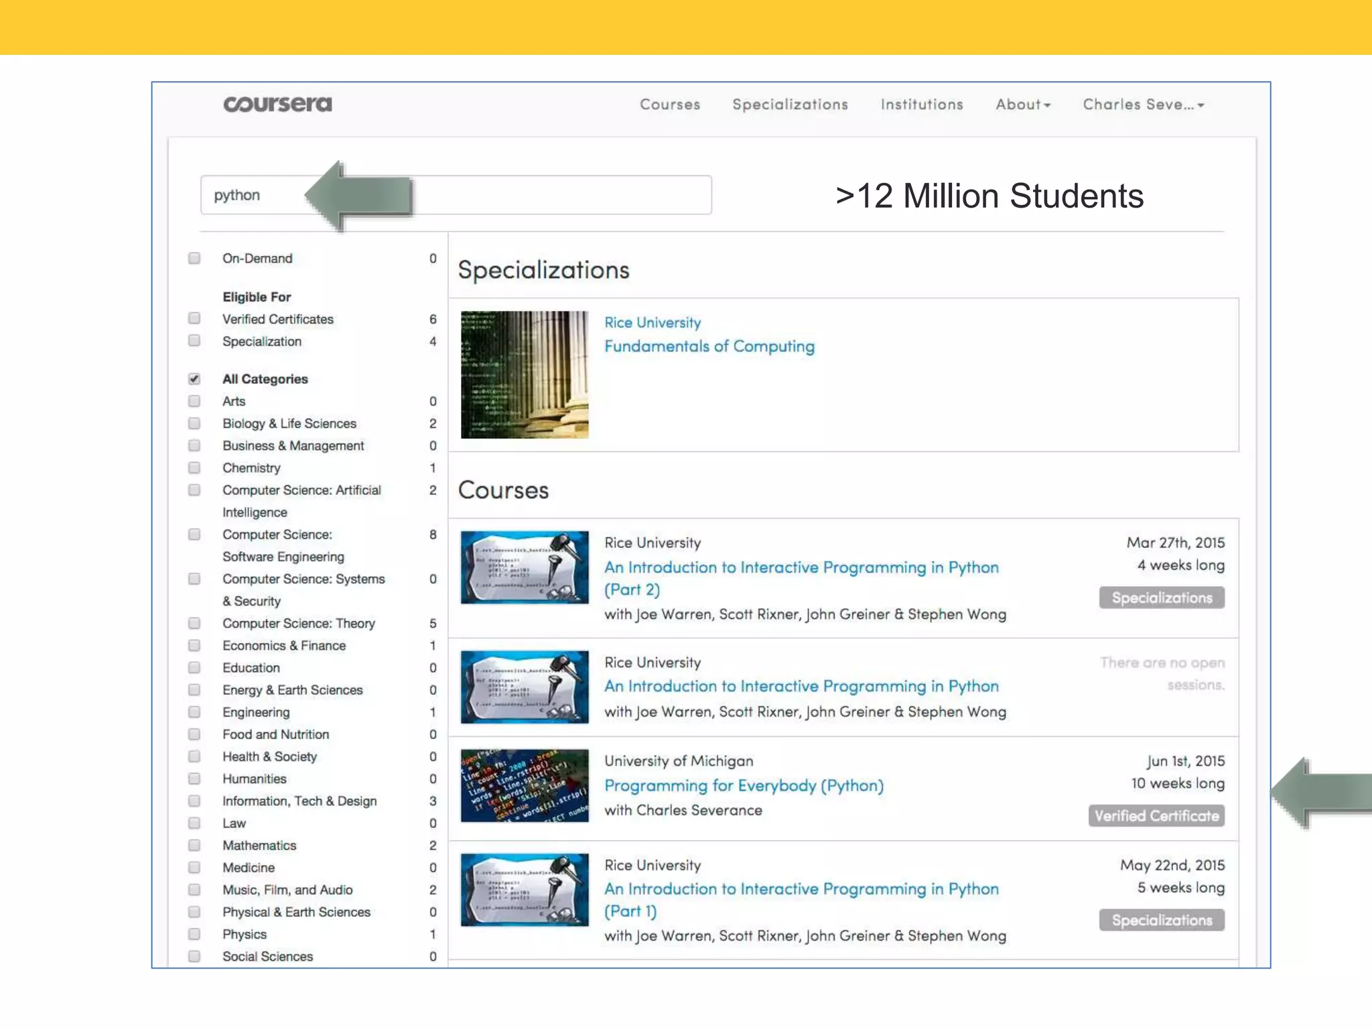
Task: Enable Music, Film, and Audio checkbox
Action: tap(194, 890)
